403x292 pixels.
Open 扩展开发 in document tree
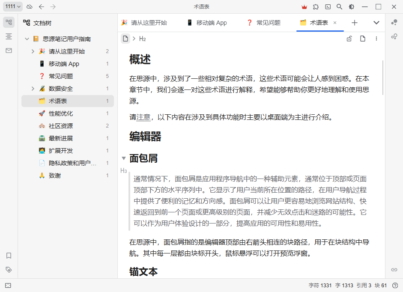click(x=68, y=151)
